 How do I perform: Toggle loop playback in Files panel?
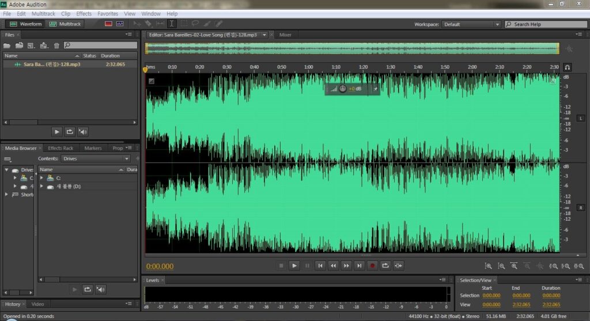coord(70,132)
